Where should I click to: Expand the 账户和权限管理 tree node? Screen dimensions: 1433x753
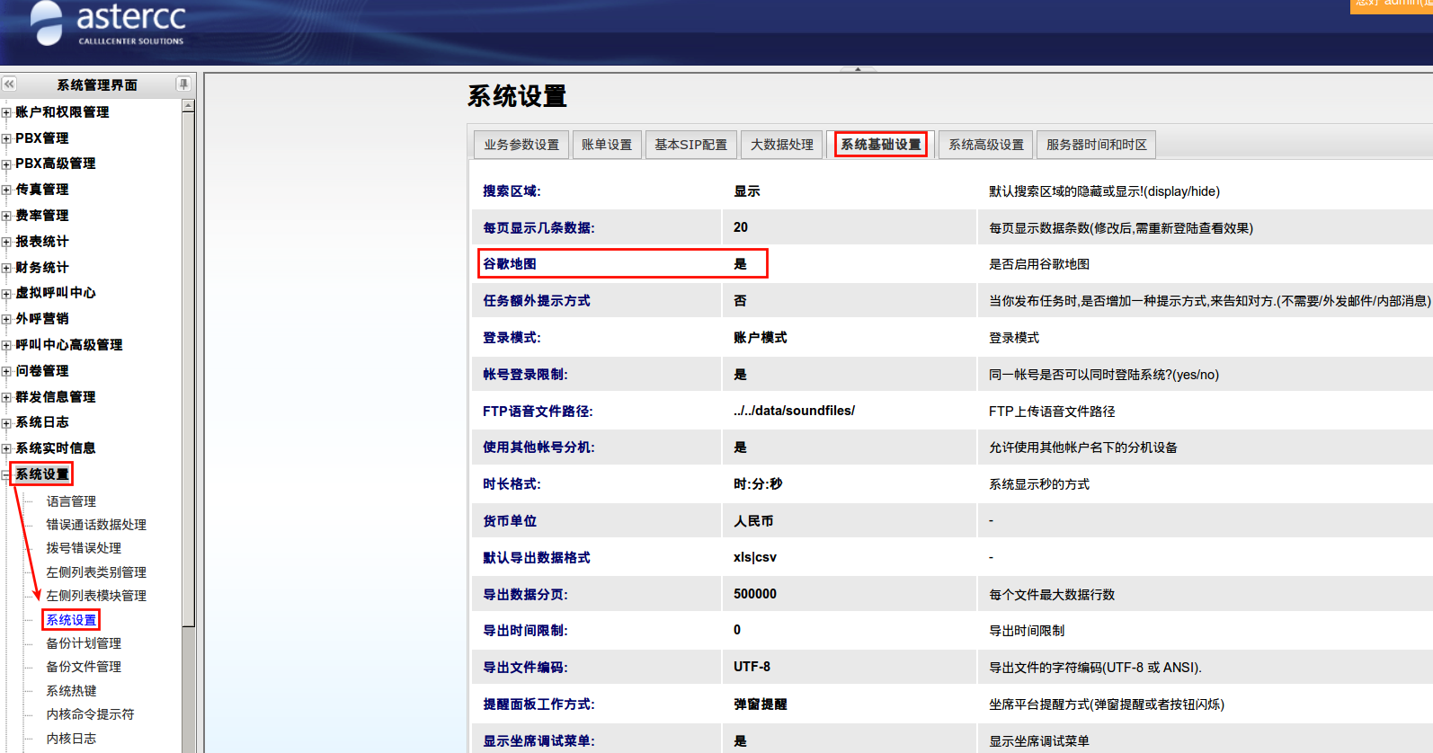pyautogui.click(x=6, y=113)
